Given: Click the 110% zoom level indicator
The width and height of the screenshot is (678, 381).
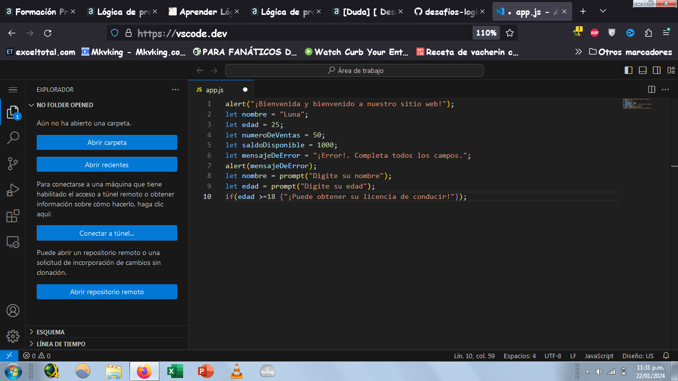Looking at the screenshot, I should [x=486, y=33].
